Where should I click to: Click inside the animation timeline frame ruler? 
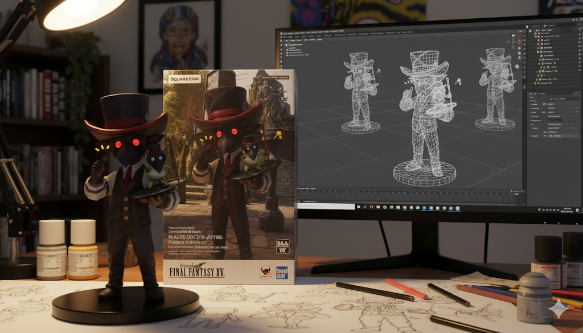(x=409, y=194)
